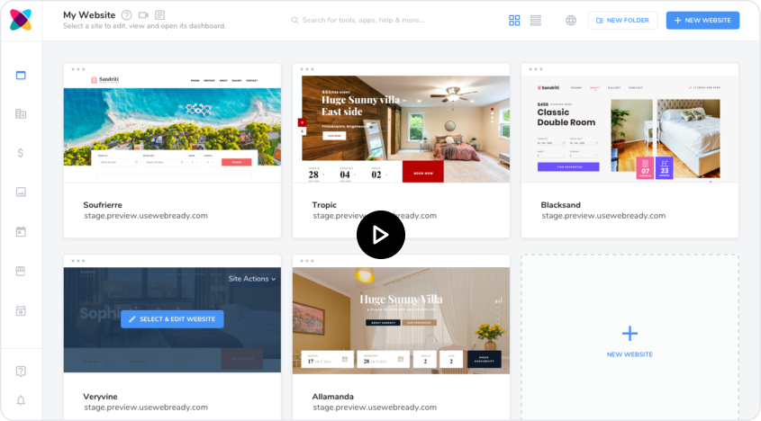Open the sidebar help icon above the bell
This screenshot has width=761, height=421.
(x=21, y=371)
